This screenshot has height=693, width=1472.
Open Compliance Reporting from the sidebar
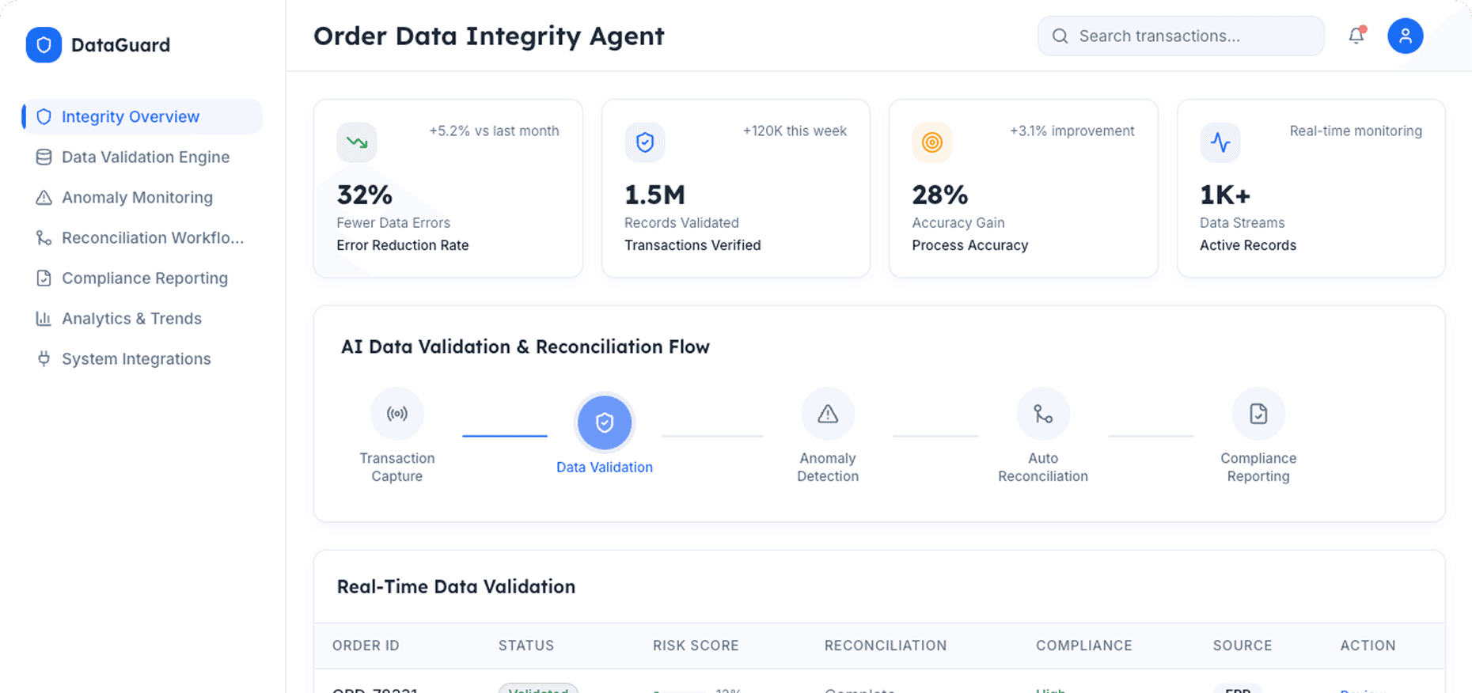click(143, 278)
